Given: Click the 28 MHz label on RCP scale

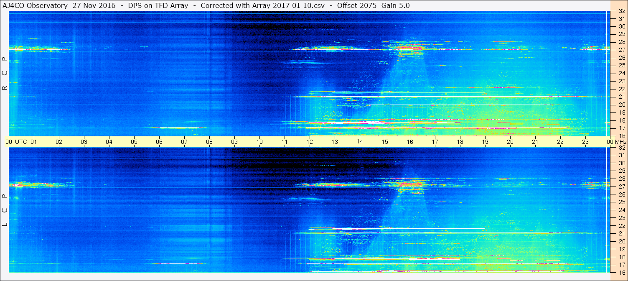Looking at the screenshot, I should tap(622, 42).
